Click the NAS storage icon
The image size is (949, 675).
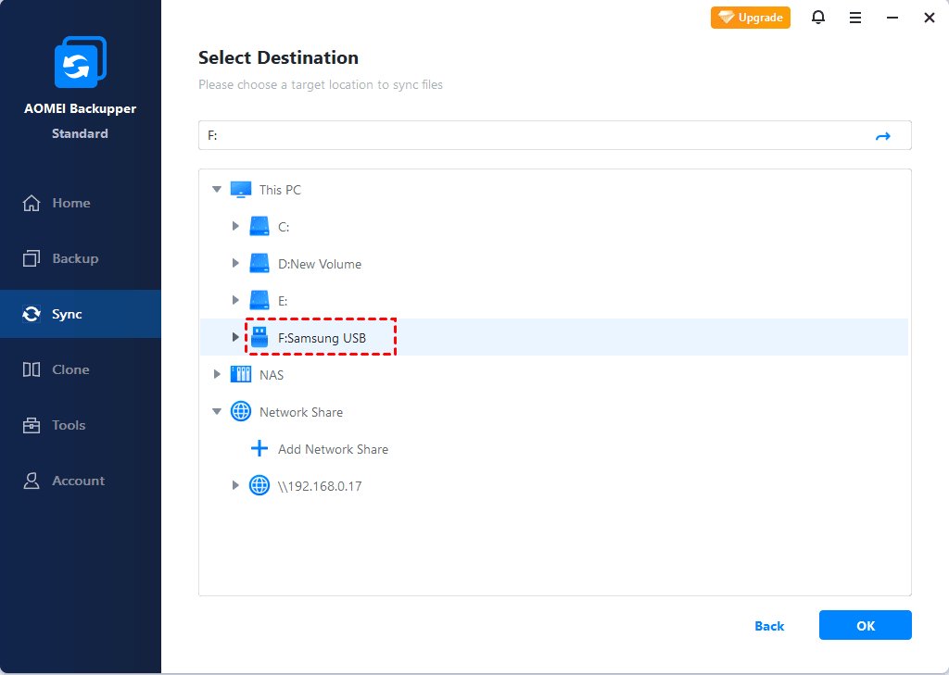tap(241, 375)
